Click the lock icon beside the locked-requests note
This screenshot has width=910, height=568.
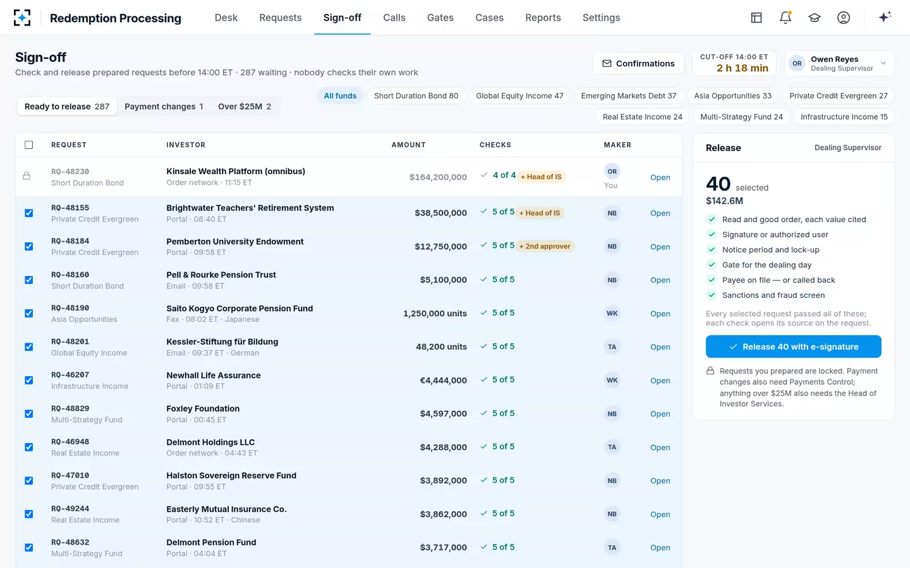tap(710, 371)
